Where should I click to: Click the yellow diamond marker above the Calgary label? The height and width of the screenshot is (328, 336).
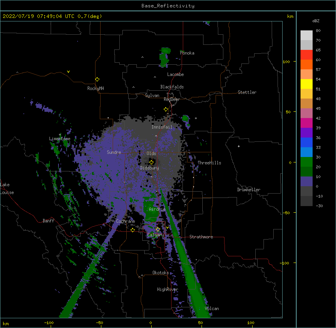click(x=158, y=229)
